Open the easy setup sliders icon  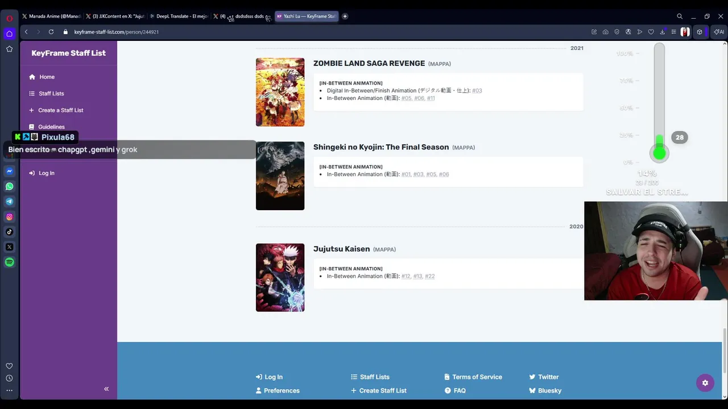673,32
